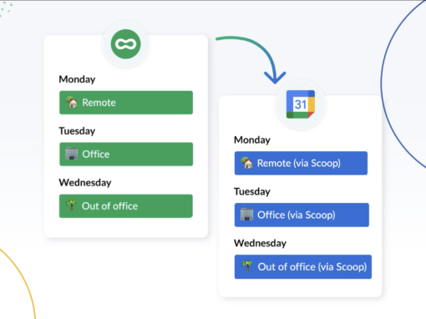The image size is (426, 319).
Task: Open the Out of office (via Scoop) event
Action: click(303, 266)
